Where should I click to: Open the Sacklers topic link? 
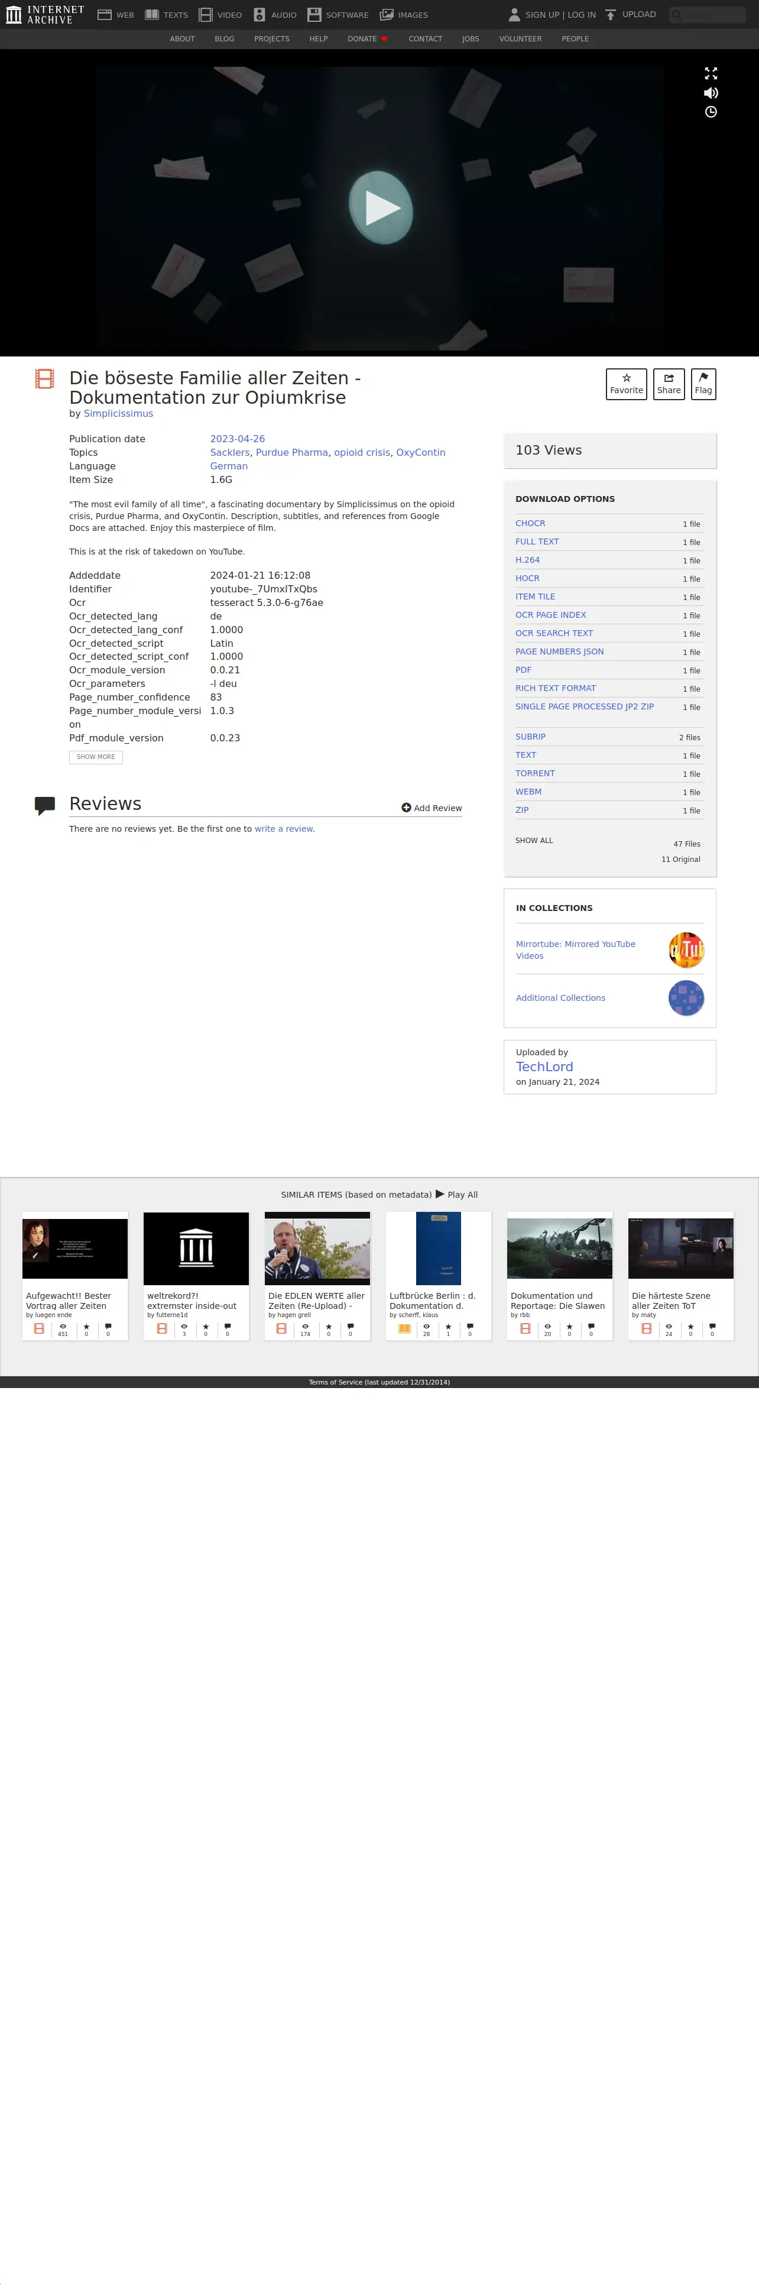(230, 453)
